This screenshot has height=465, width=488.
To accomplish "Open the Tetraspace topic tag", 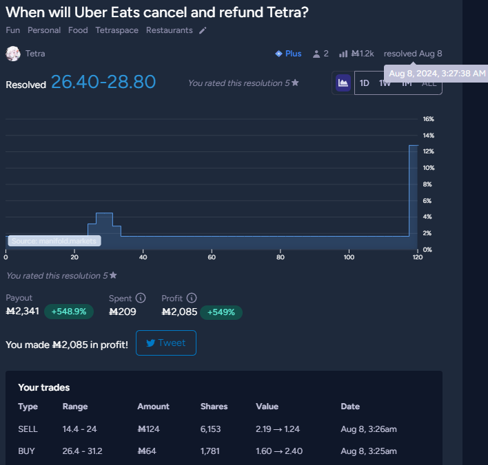I will click(116, 30).
